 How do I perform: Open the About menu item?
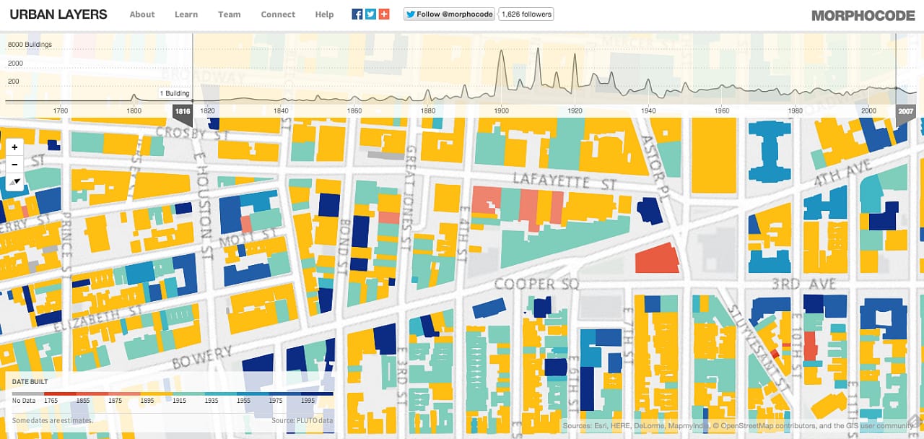pyautogui.click(x=141, y=14)
